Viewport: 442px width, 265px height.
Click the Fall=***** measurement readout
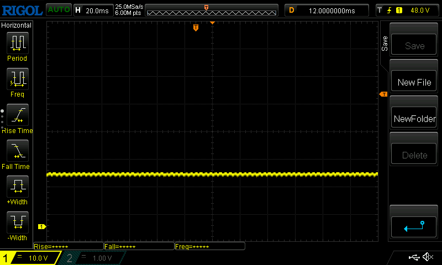click(139, 246)
